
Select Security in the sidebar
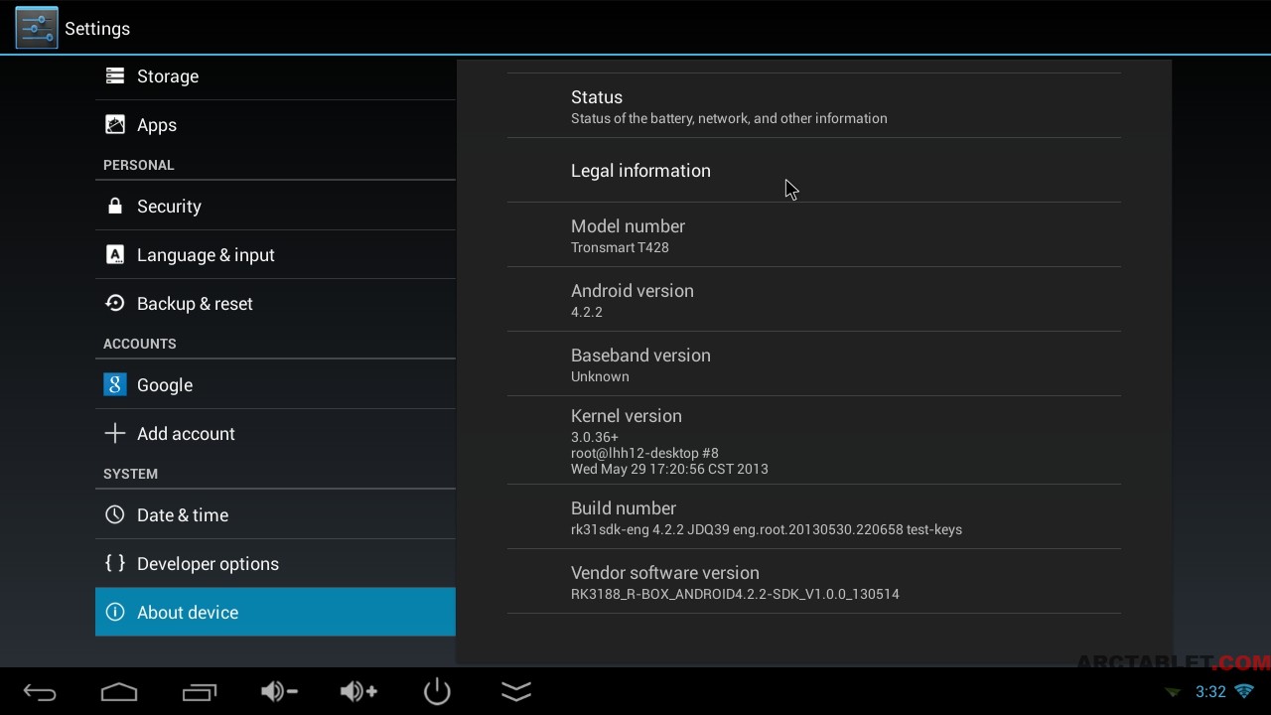pyautogui.click(x=169, y=207)
